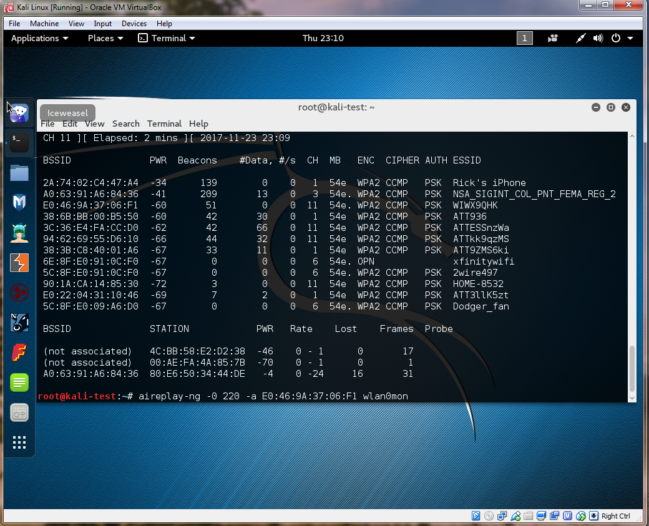The width and height of the screenshot is (649, 526).
Task: Launch Iceweasel from the dock
Action: tap(19, 112)
